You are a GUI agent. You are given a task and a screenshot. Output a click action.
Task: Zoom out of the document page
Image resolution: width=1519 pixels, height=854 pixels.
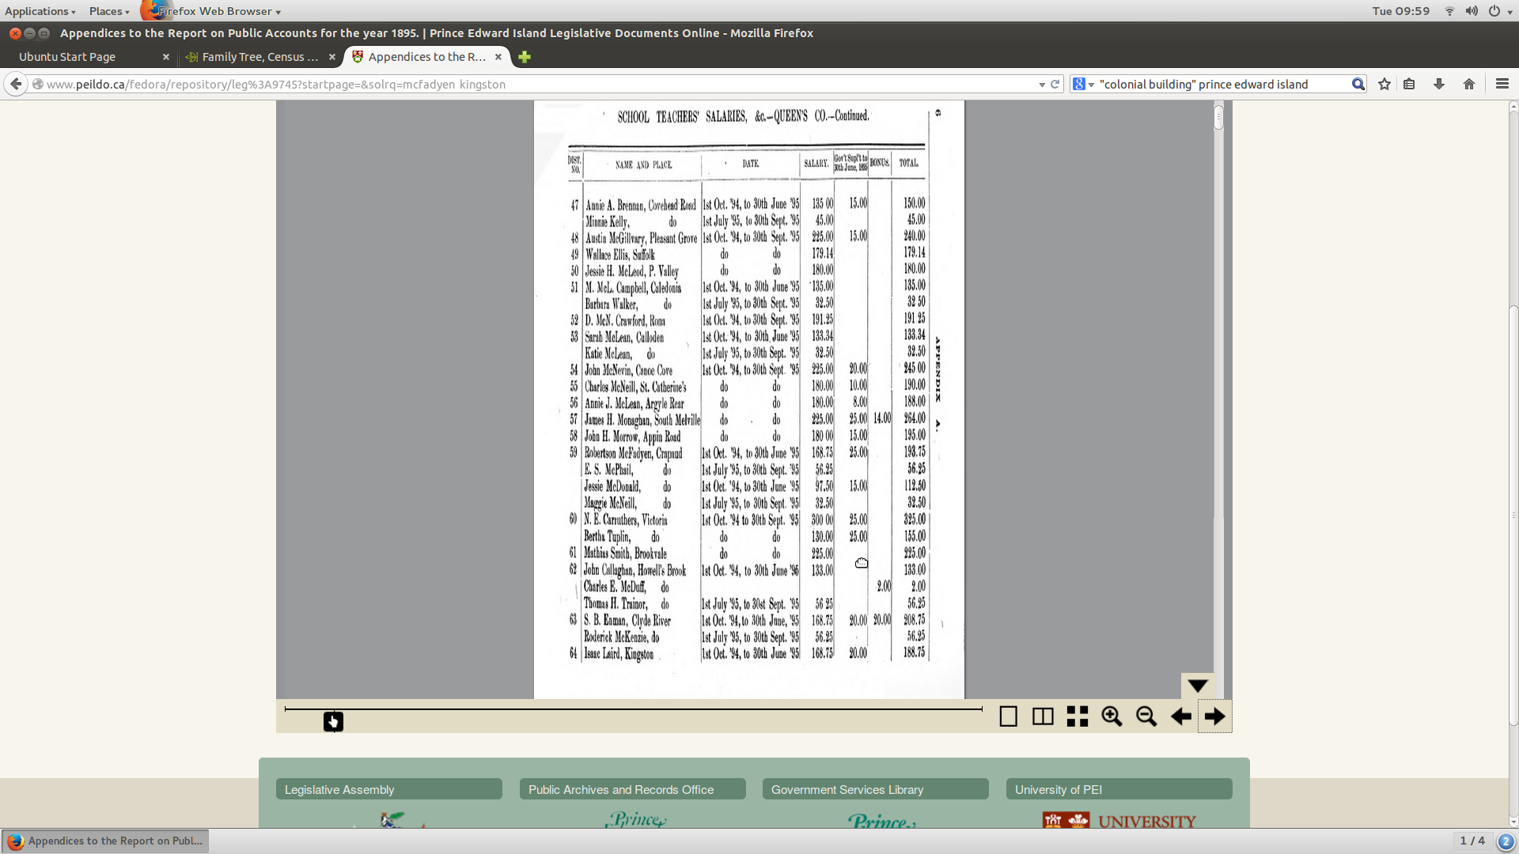click(x=1146, y=716)
